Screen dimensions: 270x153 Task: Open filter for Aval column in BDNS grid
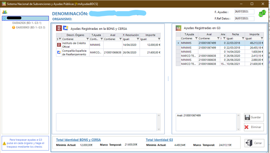click(x=120, y=39)
